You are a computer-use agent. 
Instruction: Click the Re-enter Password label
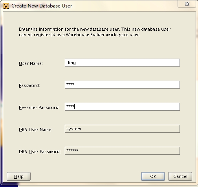tap(39, 107)
